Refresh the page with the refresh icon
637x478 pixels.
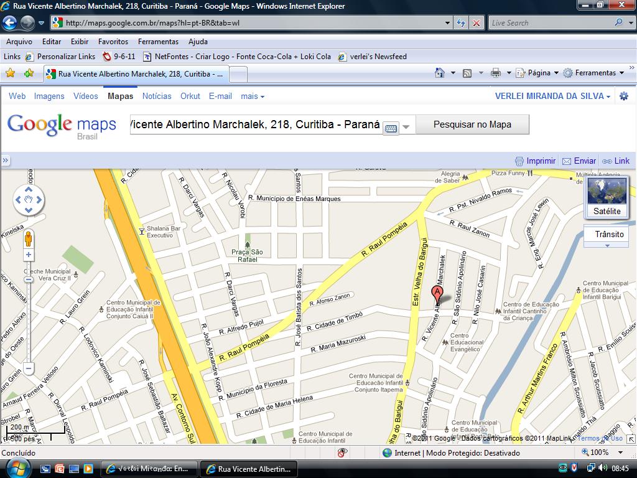point(461,23)
